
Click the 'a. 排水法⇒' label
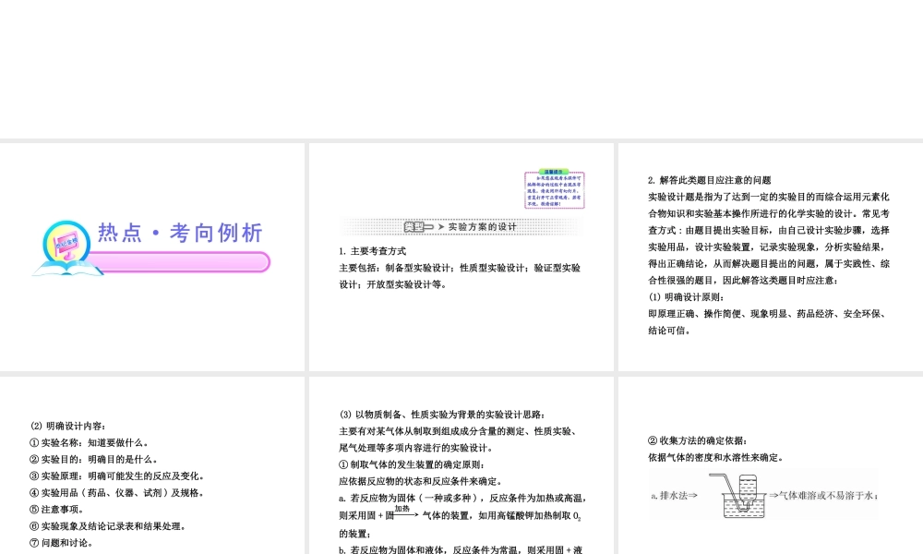[675, 496]
